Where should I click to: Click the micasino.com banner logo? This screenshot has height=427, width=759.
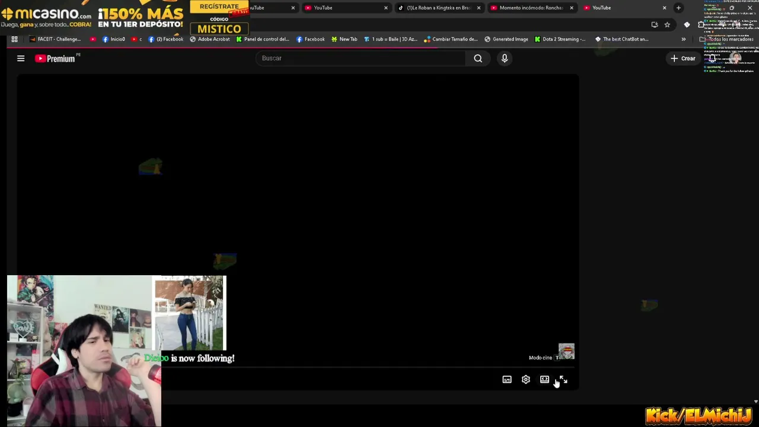click(47, 14)
